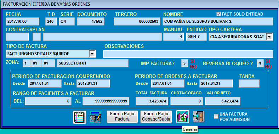Click the exit door icon
This screenshot has width=279, height=134.
coord(199,117)
